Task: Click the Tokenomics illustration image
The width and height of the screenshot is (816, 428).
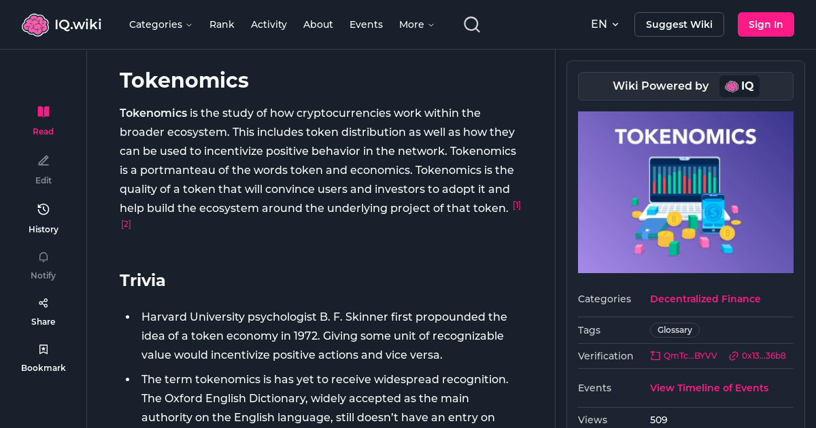Action: 685,192
